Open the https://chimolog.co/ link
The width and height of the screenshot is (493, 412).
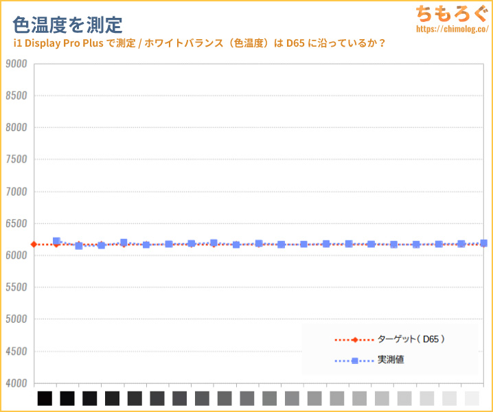[452, 29]
